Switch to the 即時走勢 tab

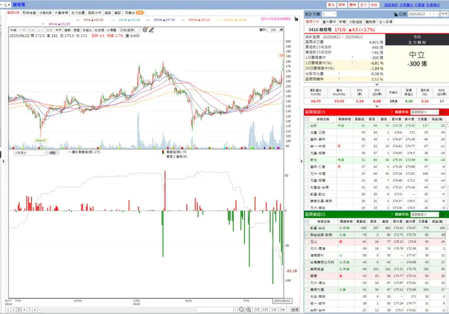point(29,13)
